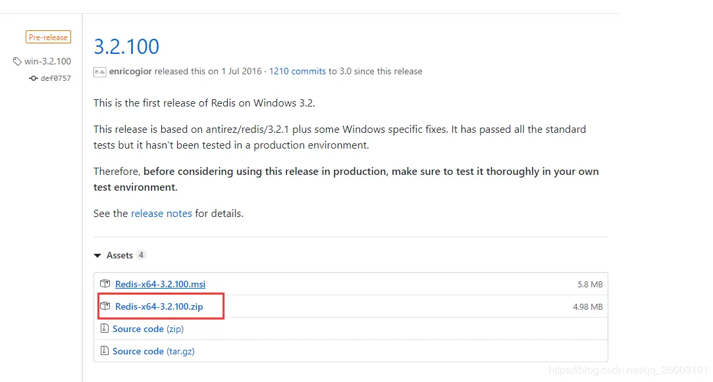Download Source code (zip)
The width and height of the screenshot is (713, 382).
148,329
